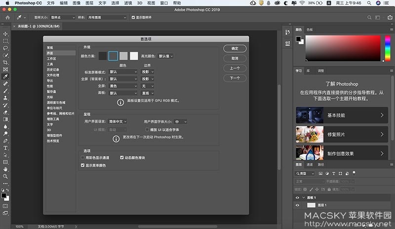Open 取样大小 dropdown in options bar
This screenshot has height=229, width=395.
coord(63,17)
